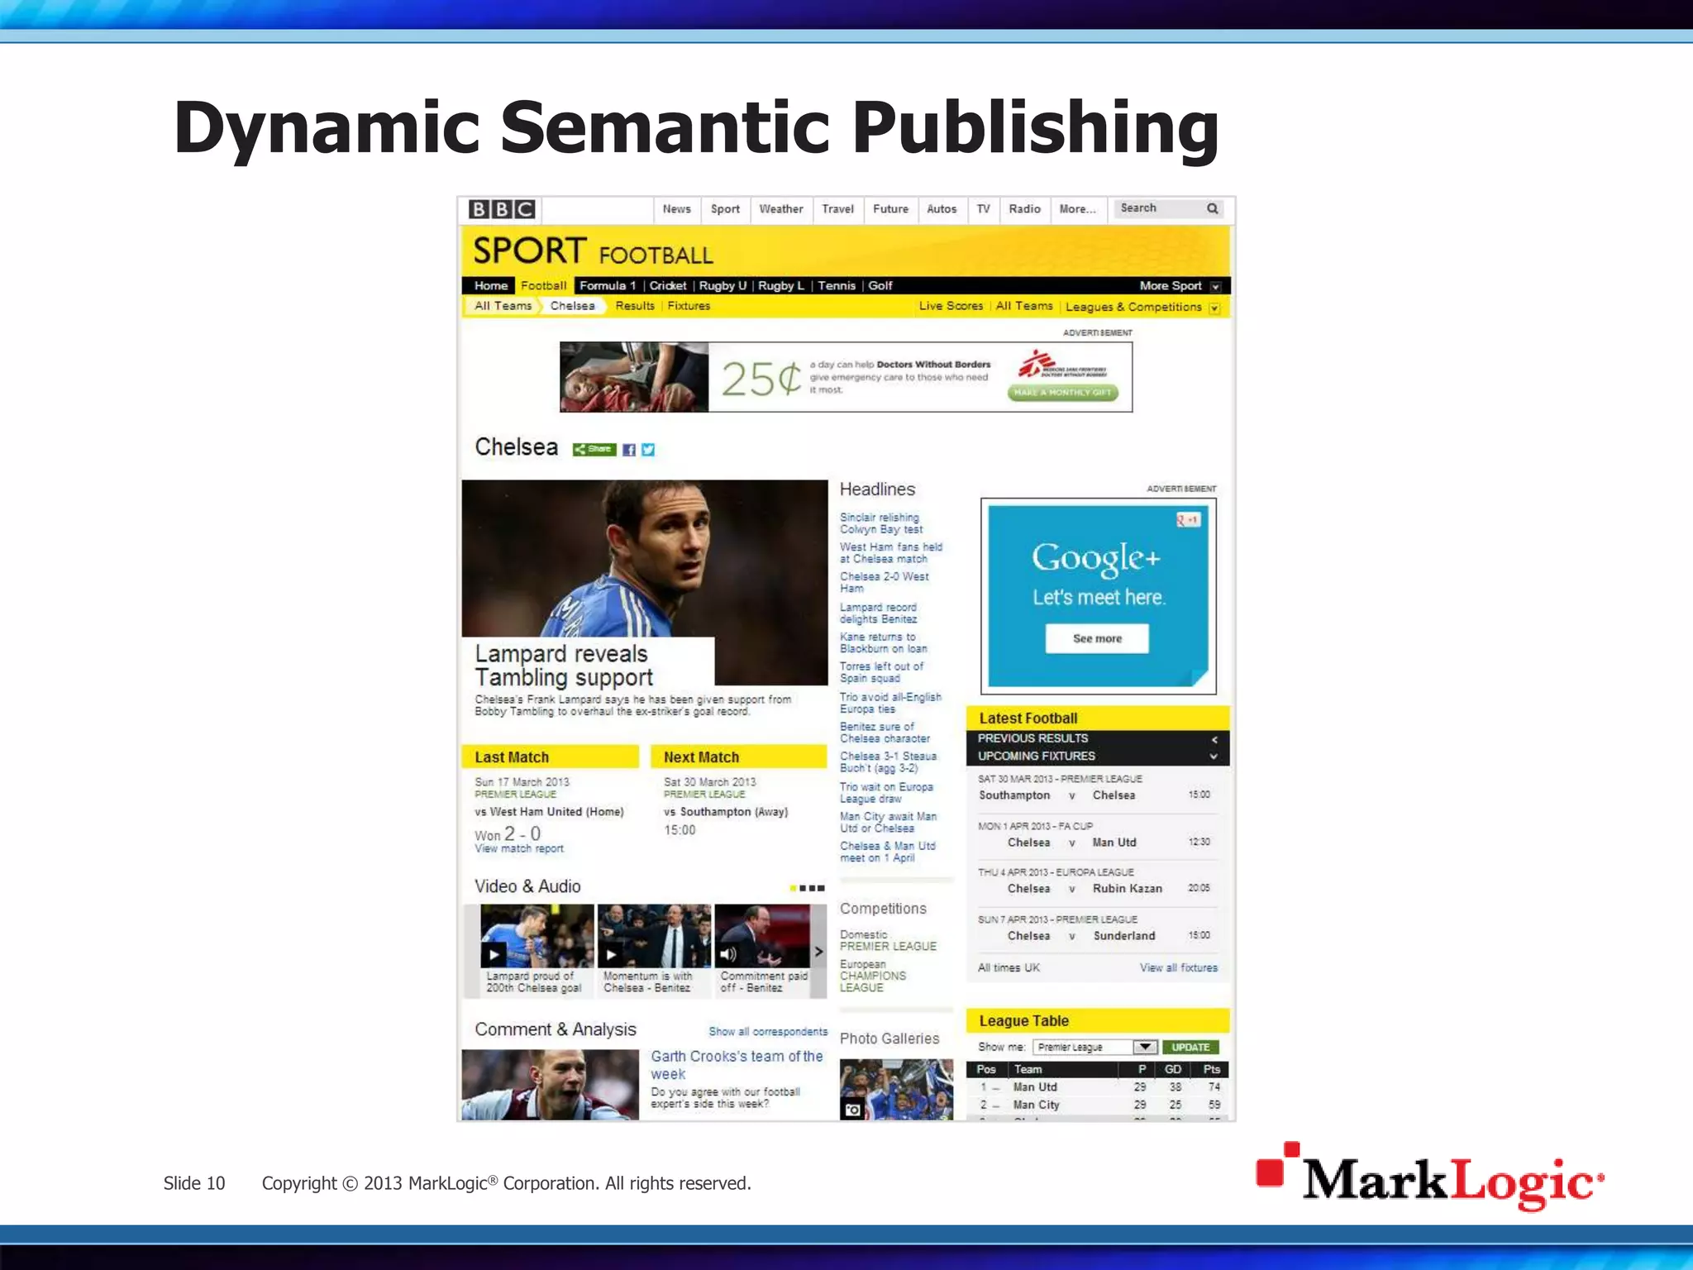Open Domestic Premier League competition link
The image size is (1693, 1270).
[x=888, y=947]
